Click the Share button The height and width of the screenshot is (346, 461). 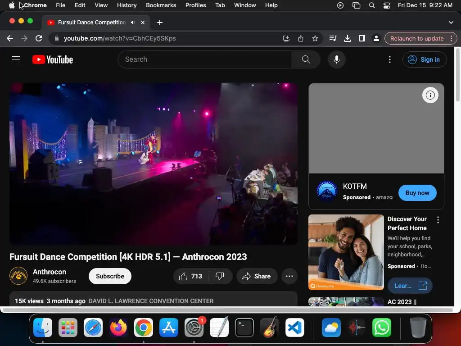257,276
